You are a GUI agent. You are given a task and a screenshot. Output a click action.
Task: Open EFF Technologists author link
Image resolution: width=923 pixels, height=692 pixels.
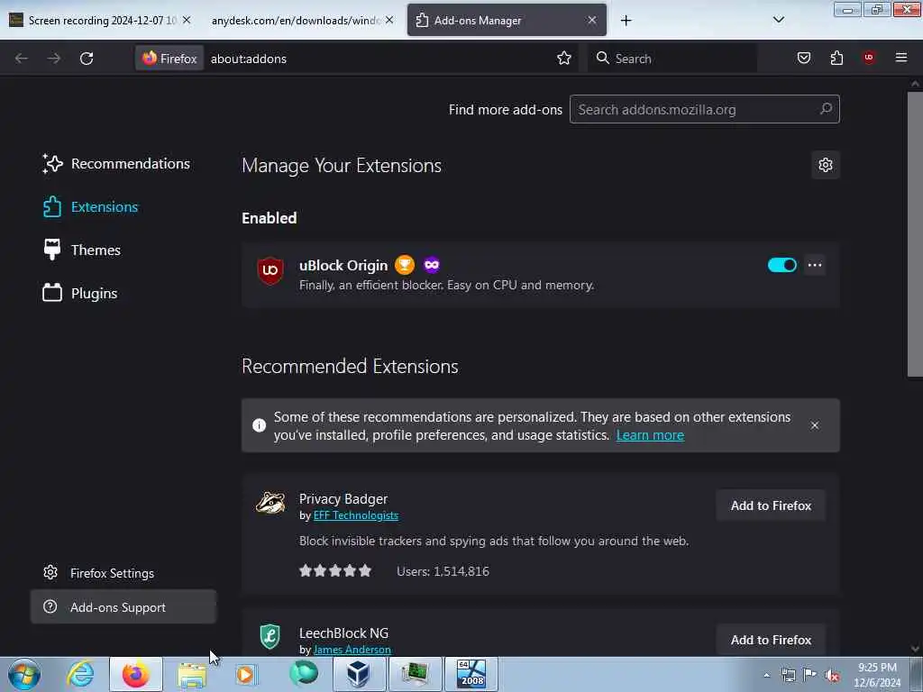[x=355, y=515]
